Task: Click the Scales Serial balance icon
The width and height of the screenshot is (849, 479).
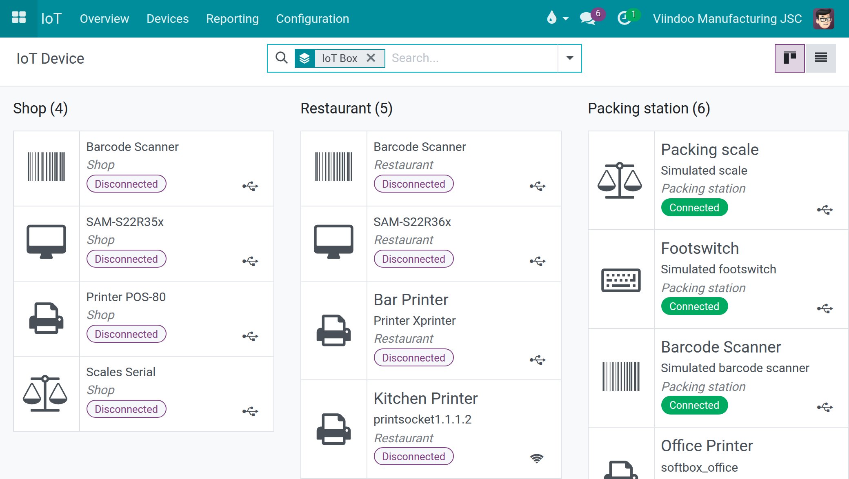Action: (45, 393)
